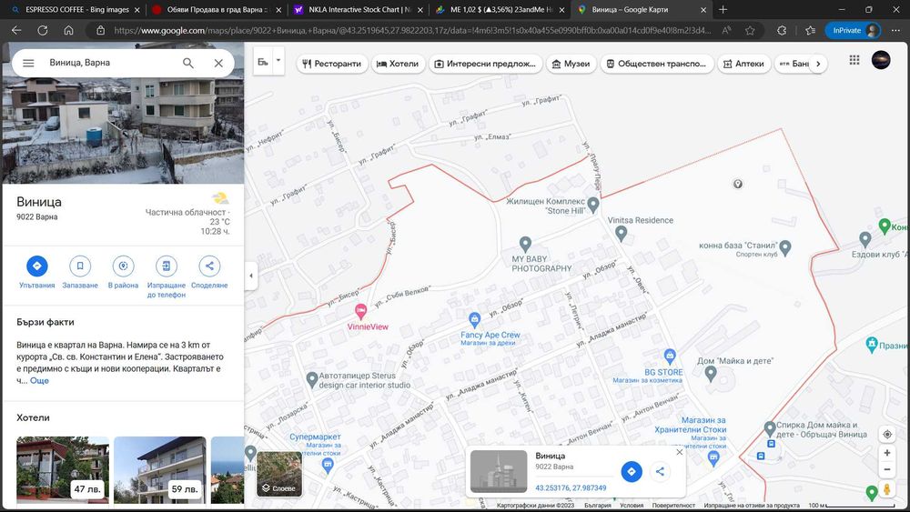
Task: Click the search magnifier icon
Action: coord(187,64)
